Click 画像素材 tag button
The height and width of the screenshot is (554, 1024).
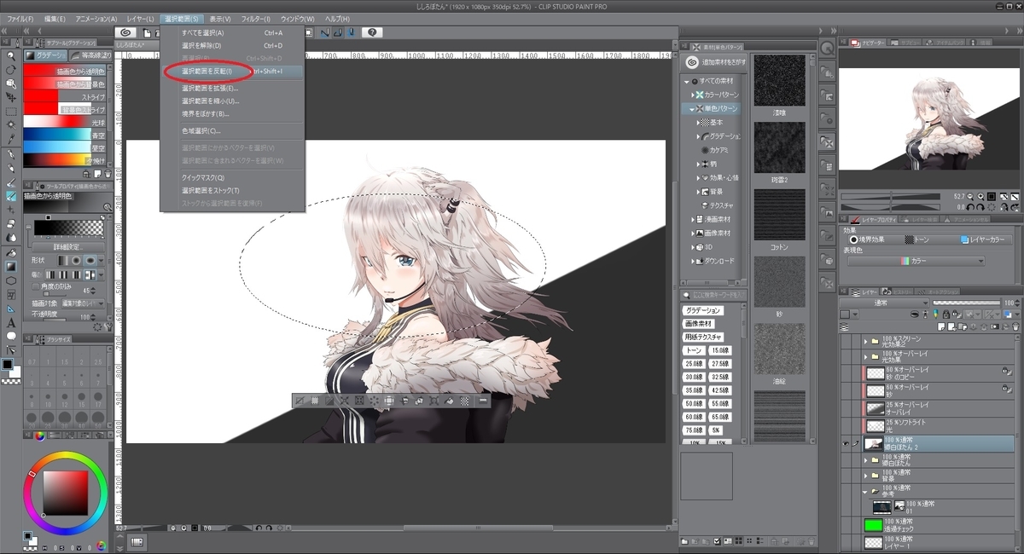[x=699, y=324]
